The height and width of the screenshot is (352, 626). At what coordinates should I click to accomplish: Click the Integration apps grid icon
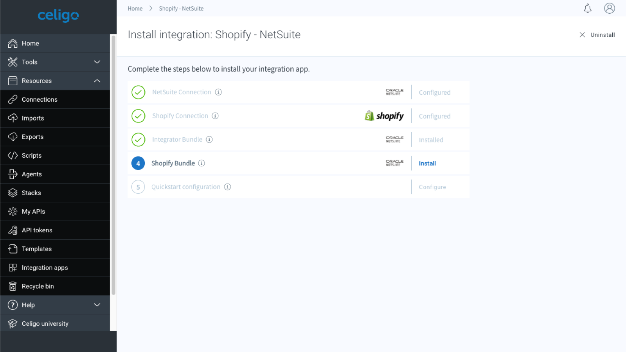(x=13, y=268)
